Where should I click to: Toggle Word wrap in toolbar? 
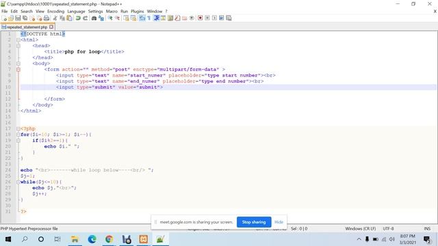coord(142,18)
